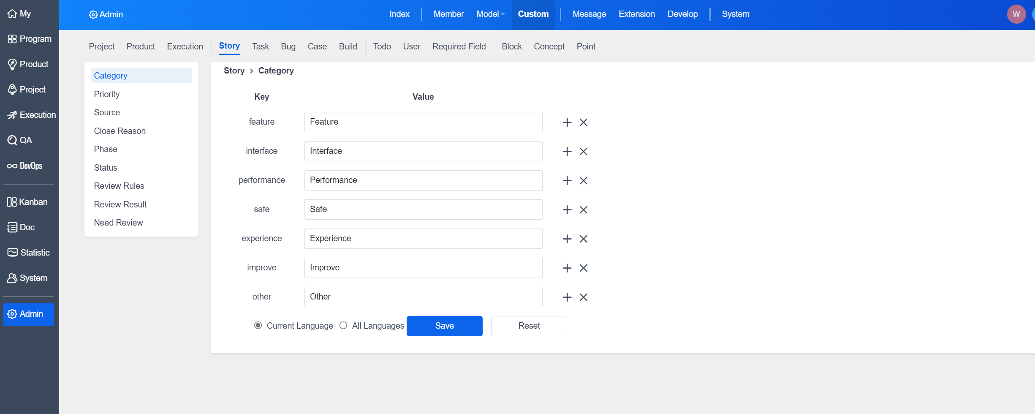Select the Current Language radio button

tap(258, 325)
